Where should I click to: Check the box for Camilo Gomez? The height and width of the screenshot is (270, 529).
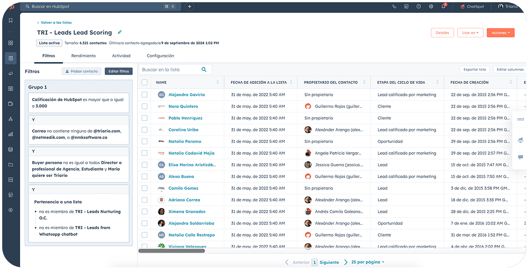coord(145,188)
